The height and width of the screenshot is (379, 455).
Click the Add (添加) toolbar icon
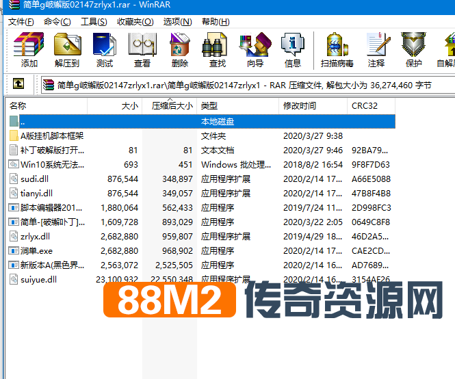(x=29, y=44)
